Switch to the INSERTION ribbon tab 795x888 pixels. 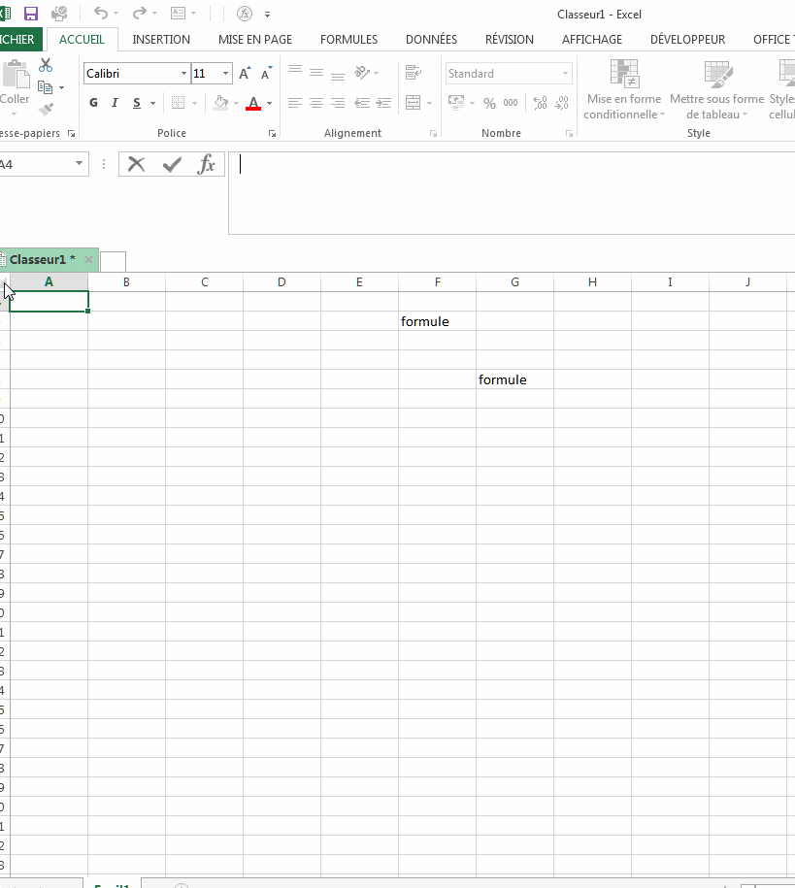(161, 40)
